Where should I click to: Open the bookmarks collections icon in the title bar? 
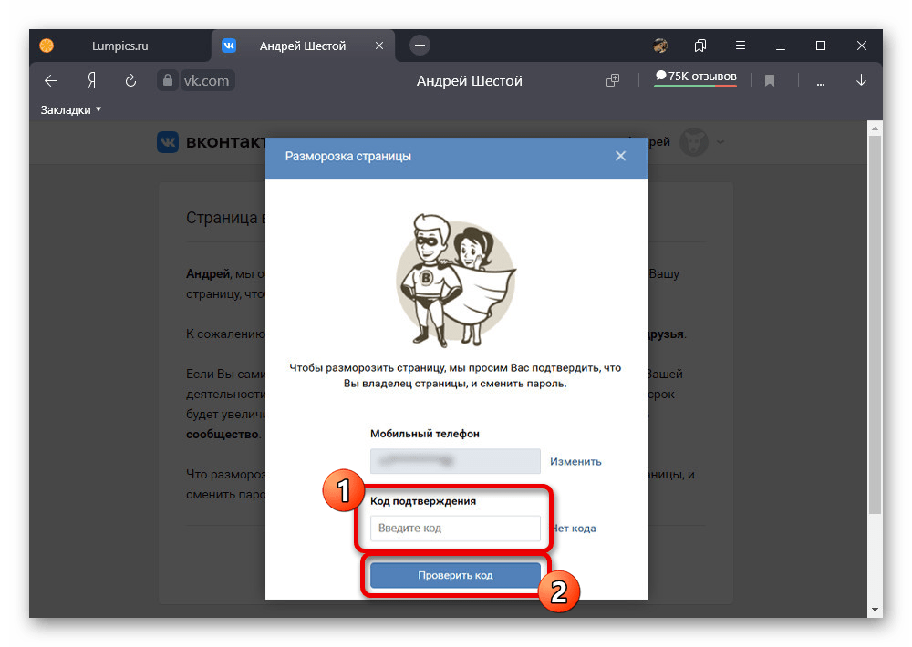[700, 46]
